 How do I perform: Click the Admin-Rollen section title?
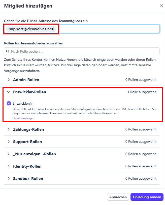[26, 80]
